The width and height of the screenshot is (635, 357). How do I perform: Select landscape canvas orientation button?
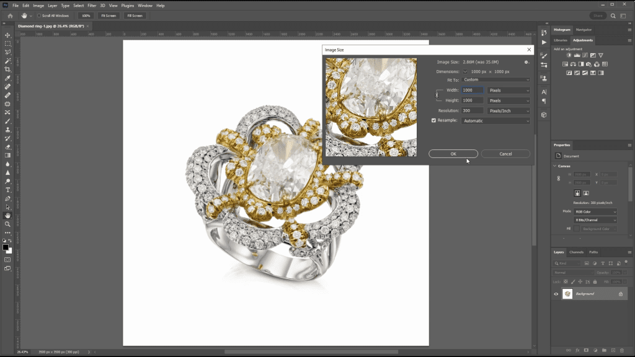click(586, 193)
